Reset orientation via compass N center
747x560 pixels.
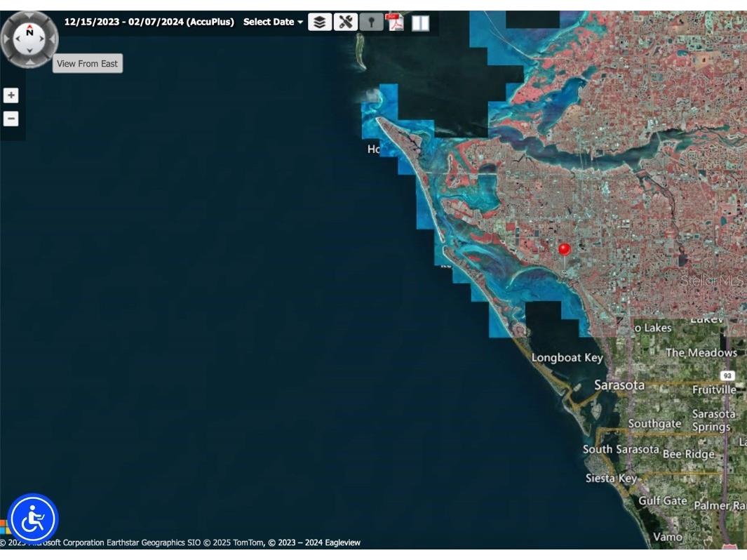[29, 33]
